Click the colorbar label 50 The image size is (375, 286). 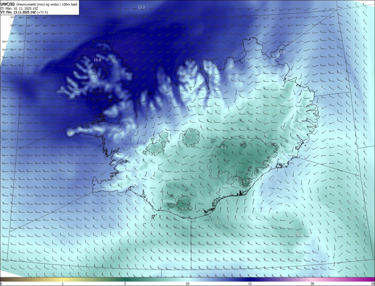coord(373,284)
